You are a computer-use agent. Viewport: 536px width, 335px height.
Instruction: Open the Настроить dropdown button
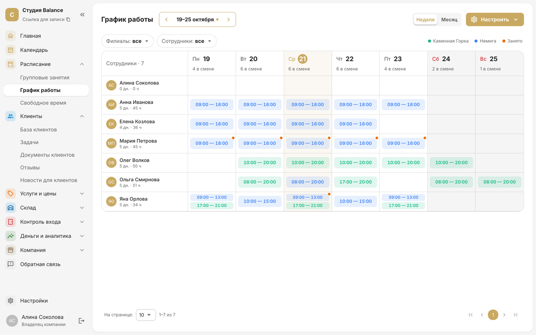495,19
